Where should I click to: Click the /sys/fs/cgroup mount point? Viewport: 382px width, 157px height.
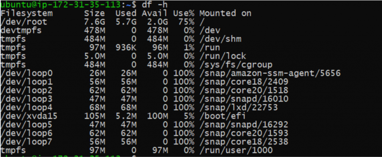click(236, 65)
